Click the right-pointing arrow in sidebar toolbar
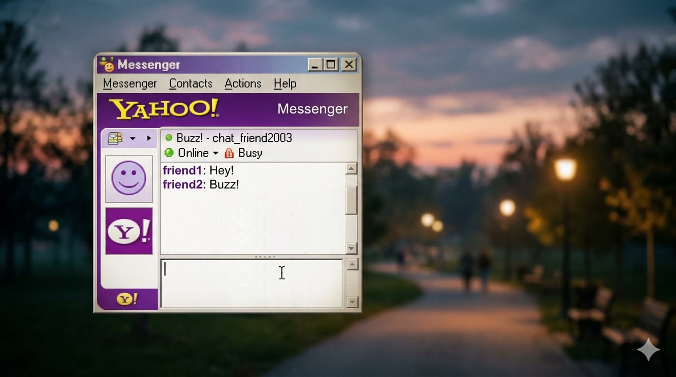Viewport: 676px width, 377px height. (149, 138)
